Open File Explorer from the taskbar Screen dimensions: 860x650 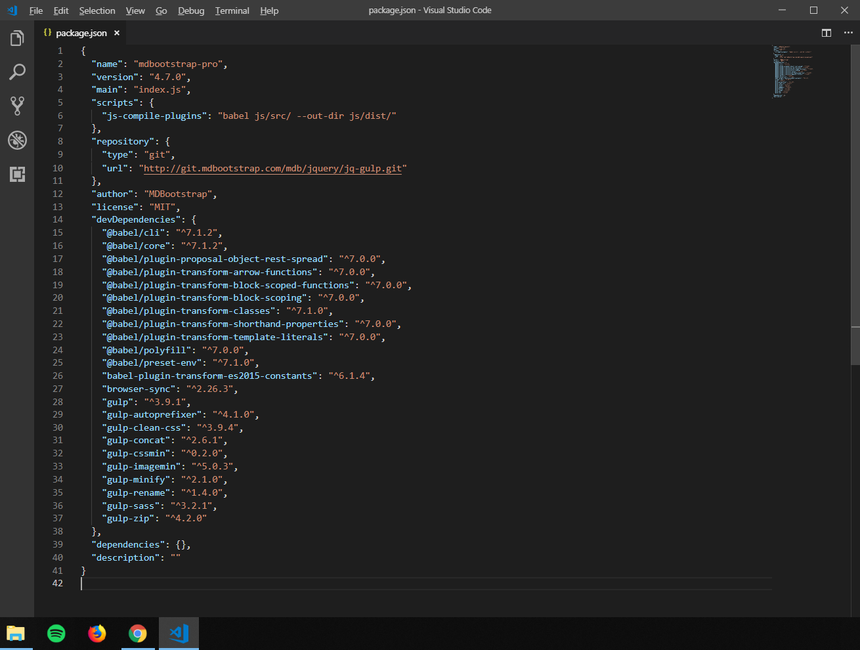(x=16, y=634)
